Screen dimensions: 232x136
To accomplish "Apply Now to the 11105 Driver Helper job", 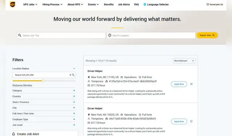I will click(x=179, y=84).
